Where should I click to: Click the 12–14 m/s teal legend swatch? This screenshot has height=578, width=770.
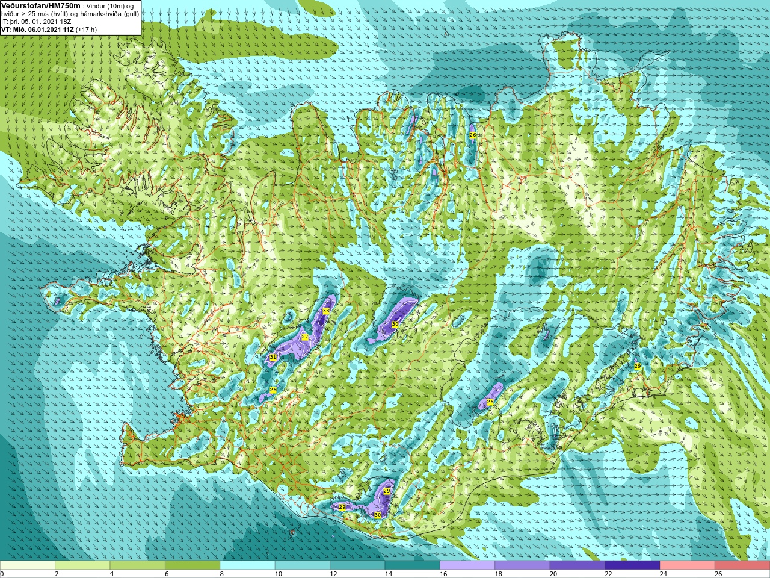(x=357, y=565)
